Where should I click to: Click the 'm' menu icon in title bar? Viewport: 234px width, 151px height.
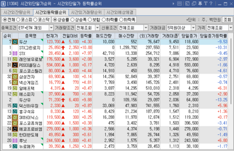coord(180,4)
